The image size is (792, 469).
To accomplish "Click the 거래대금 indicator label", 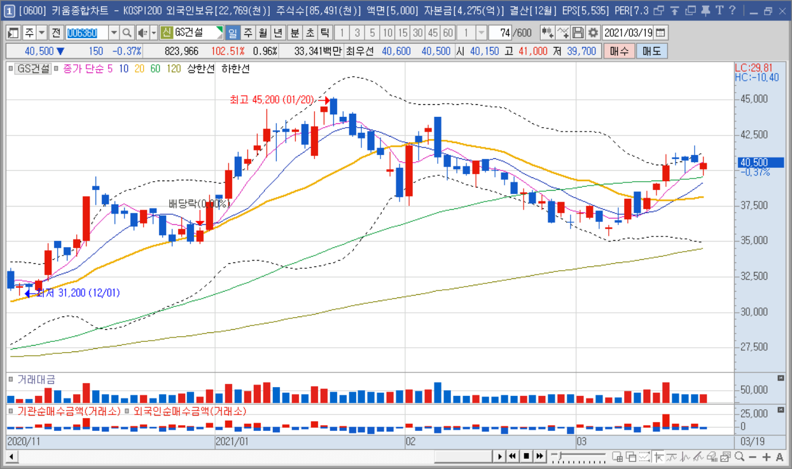I will (x=36, y=379).
